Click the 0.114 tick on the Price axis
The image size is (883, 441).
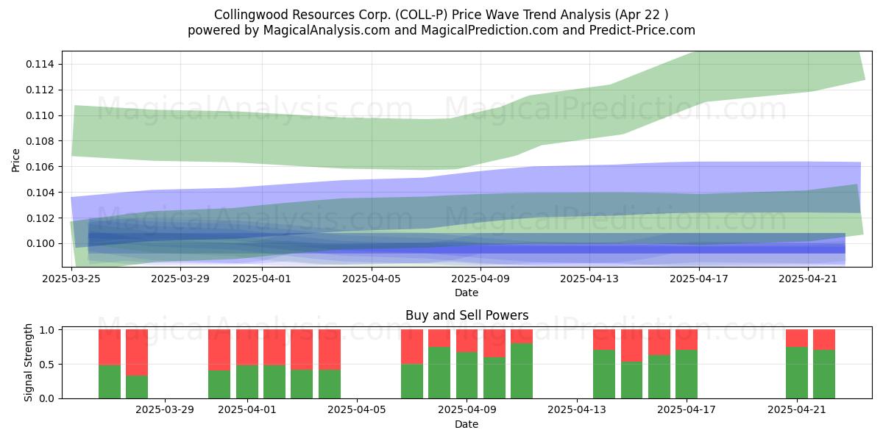click(x=40, y=64)
